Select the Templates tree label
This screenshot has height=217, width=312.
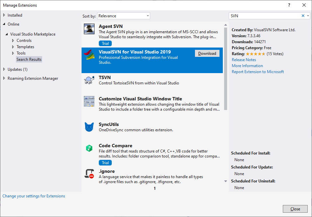(x=26, y=47)
